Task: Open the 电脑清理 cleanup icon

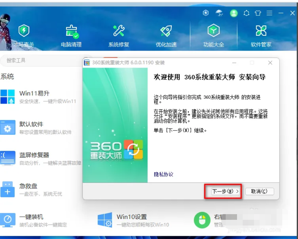Action: tap(72, 31)
